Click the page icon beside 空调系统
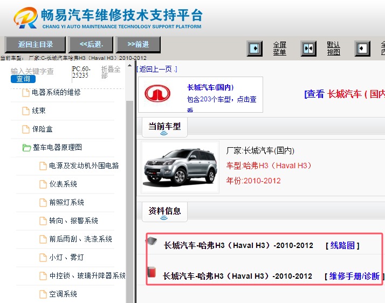 [43, 294]
